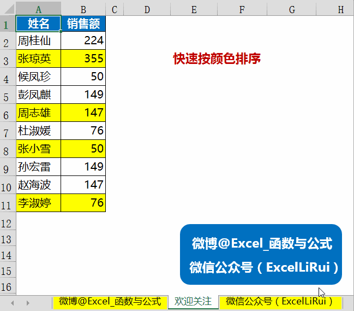Screen dimensions: 354x311
Task: Select row 3 header
Action: tap(8, 58)
